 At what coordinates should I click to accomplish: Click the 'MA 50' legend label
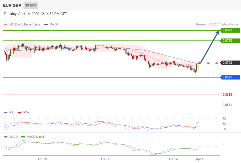click(x=54, y=24)
